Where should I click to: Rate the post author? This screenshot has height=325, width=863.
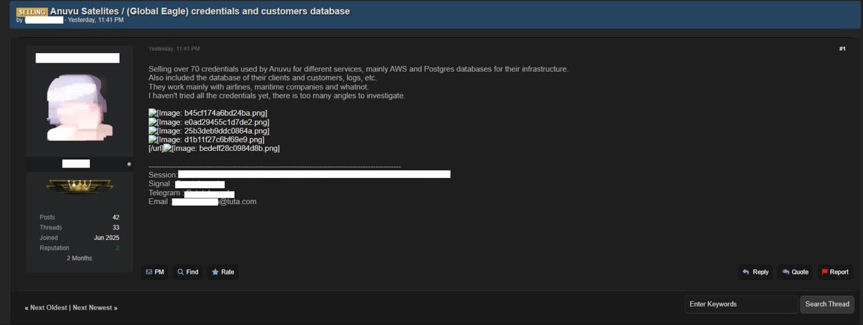(x=223, y=272)
